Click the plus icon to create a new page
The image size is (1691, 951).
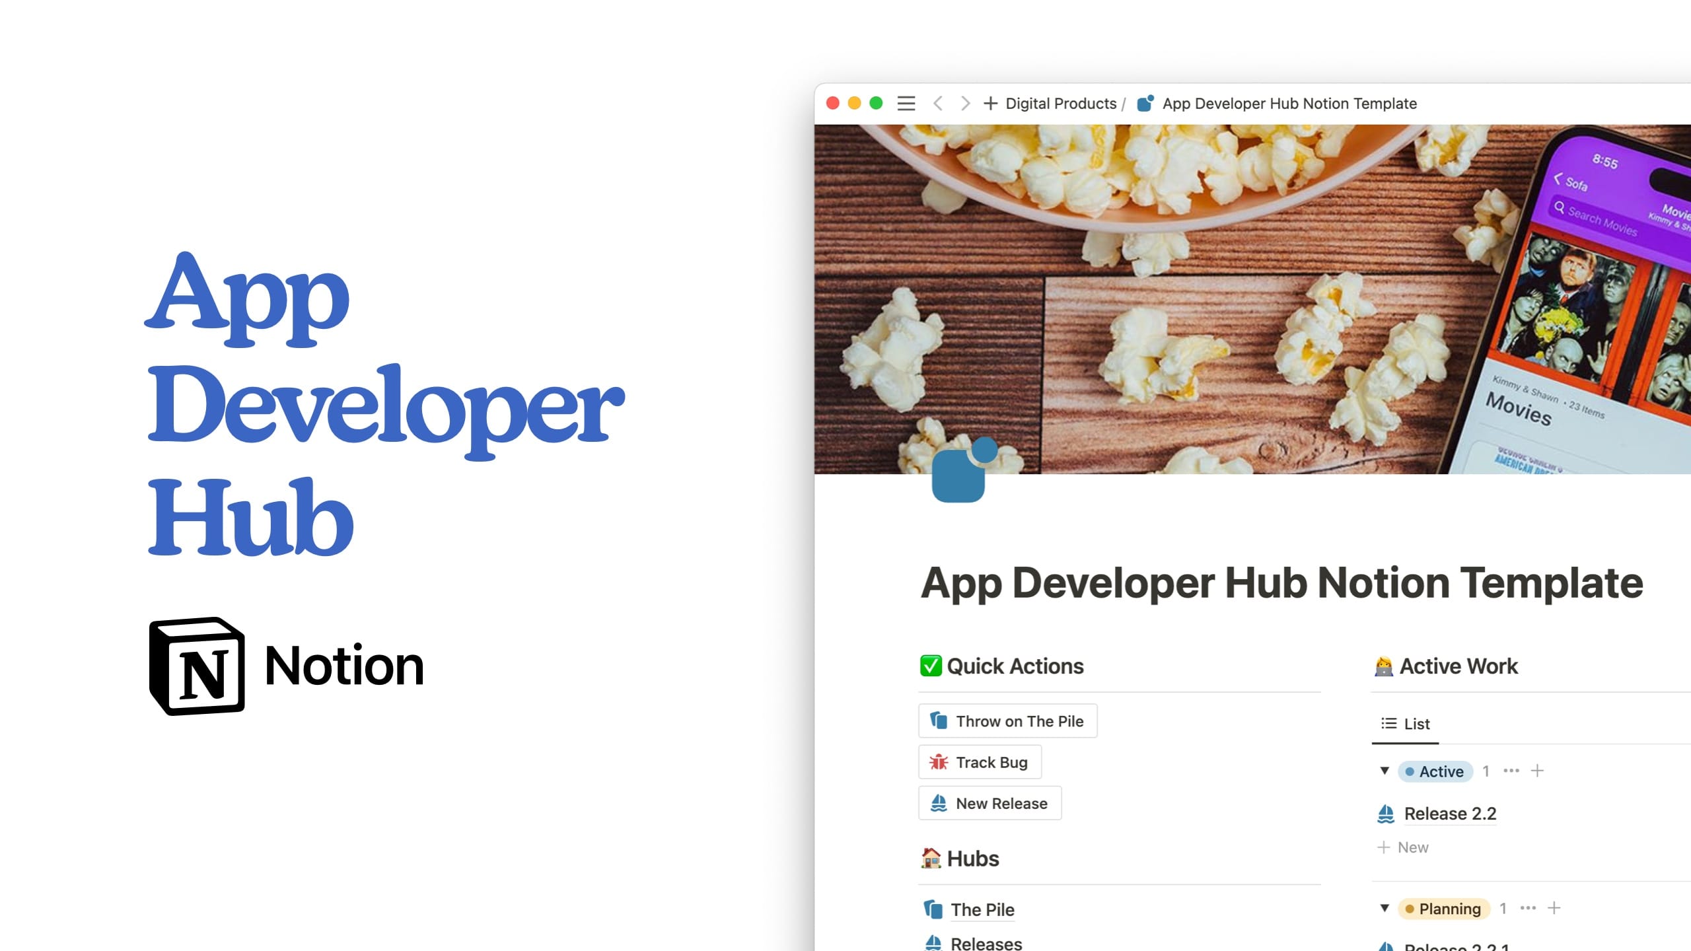point(989,104)
